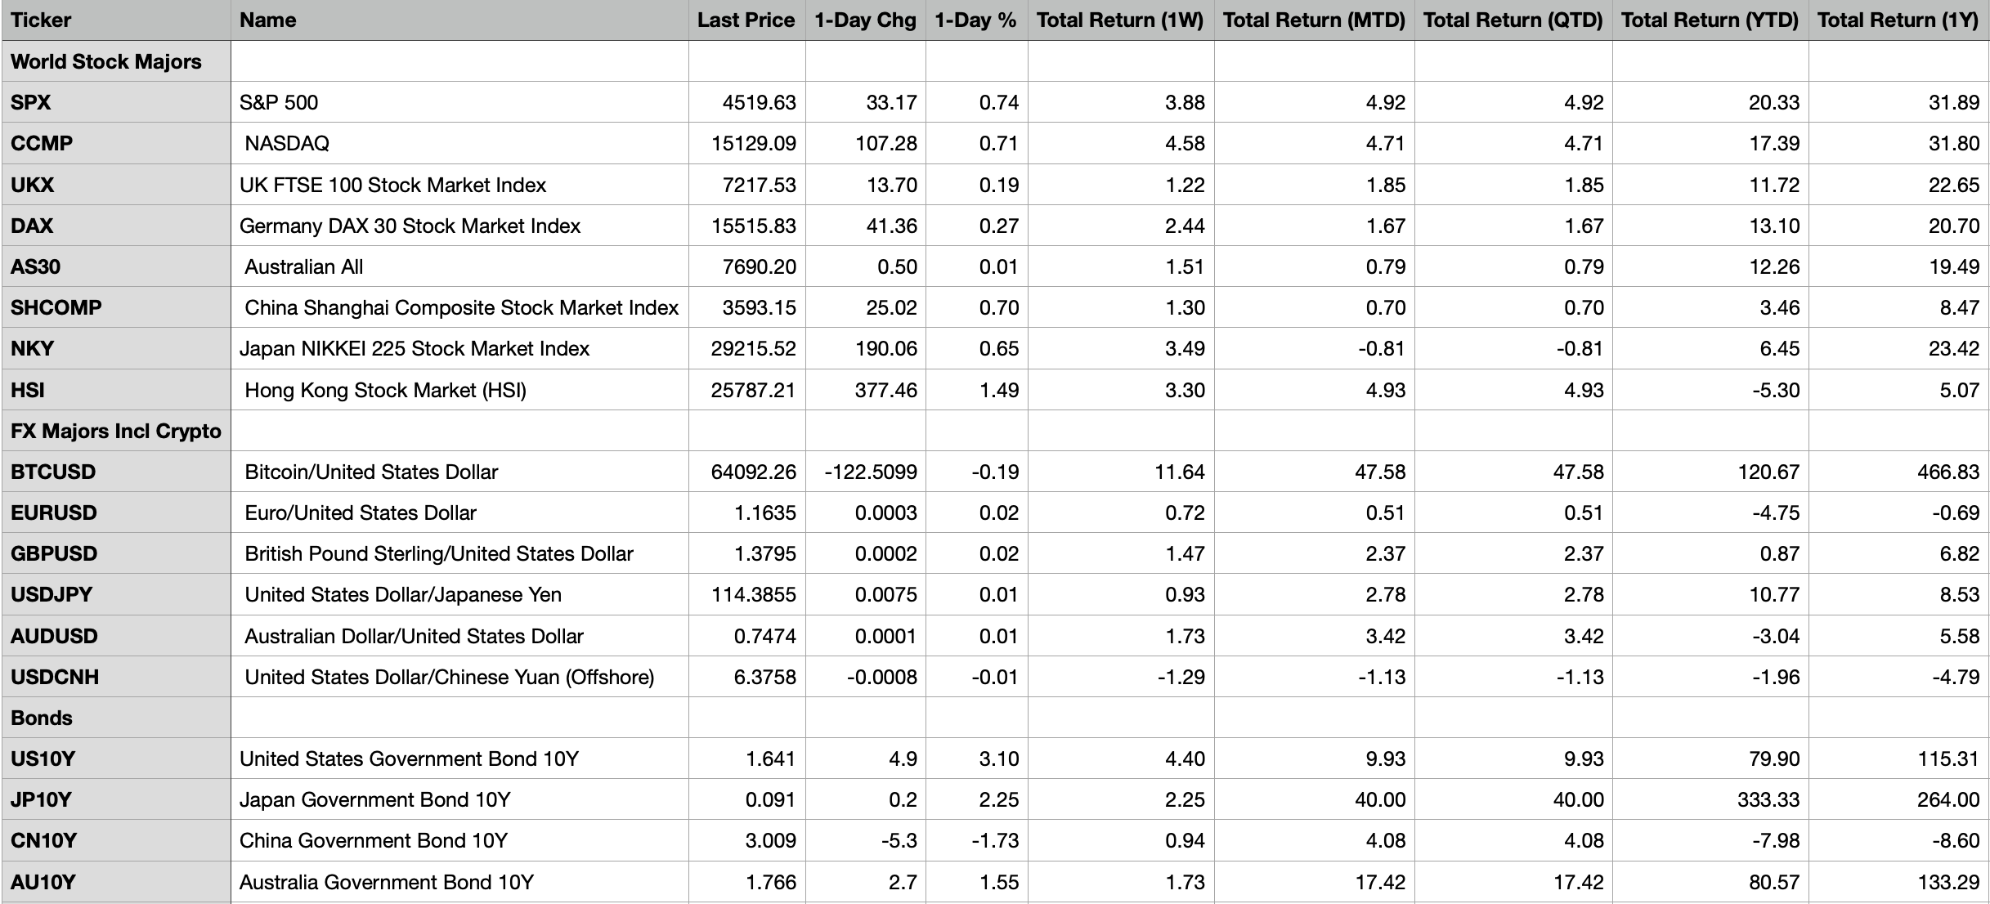This screenshot has height=904, width=1990.
Task: Select the DAX ticker cell
Action: (116, 226)
